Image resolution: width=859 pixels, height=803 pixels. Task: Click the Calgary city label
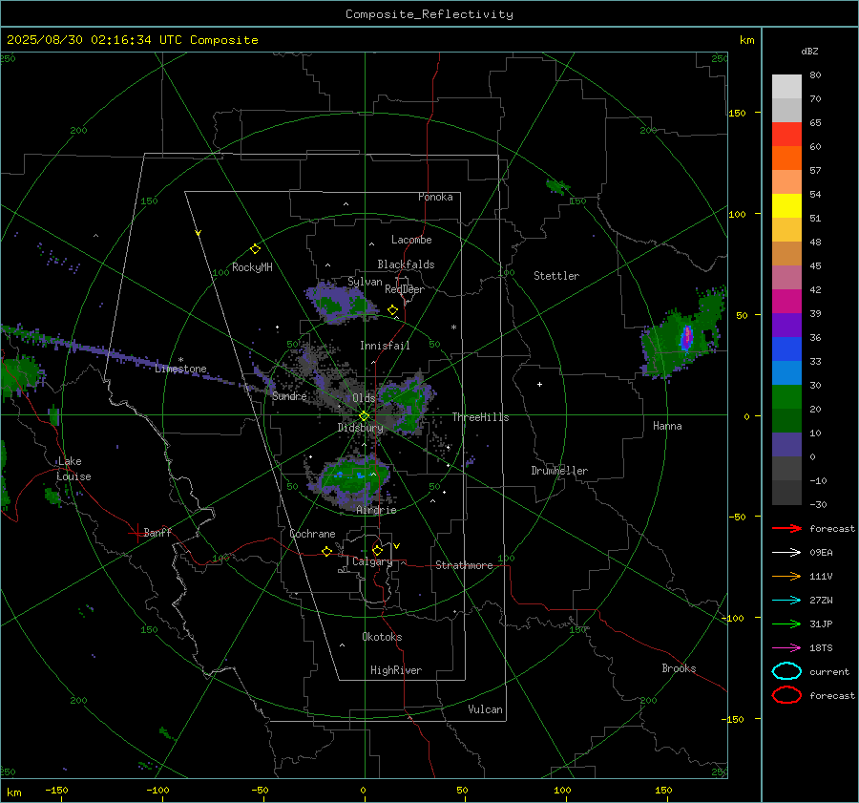(372, 561)
